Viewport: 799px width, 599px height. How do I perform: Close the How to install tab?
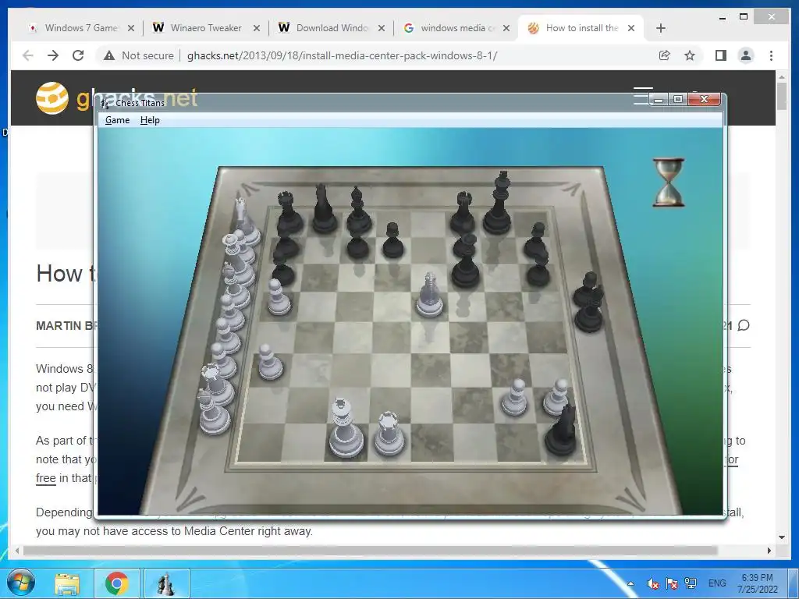[x=630, y=28]
